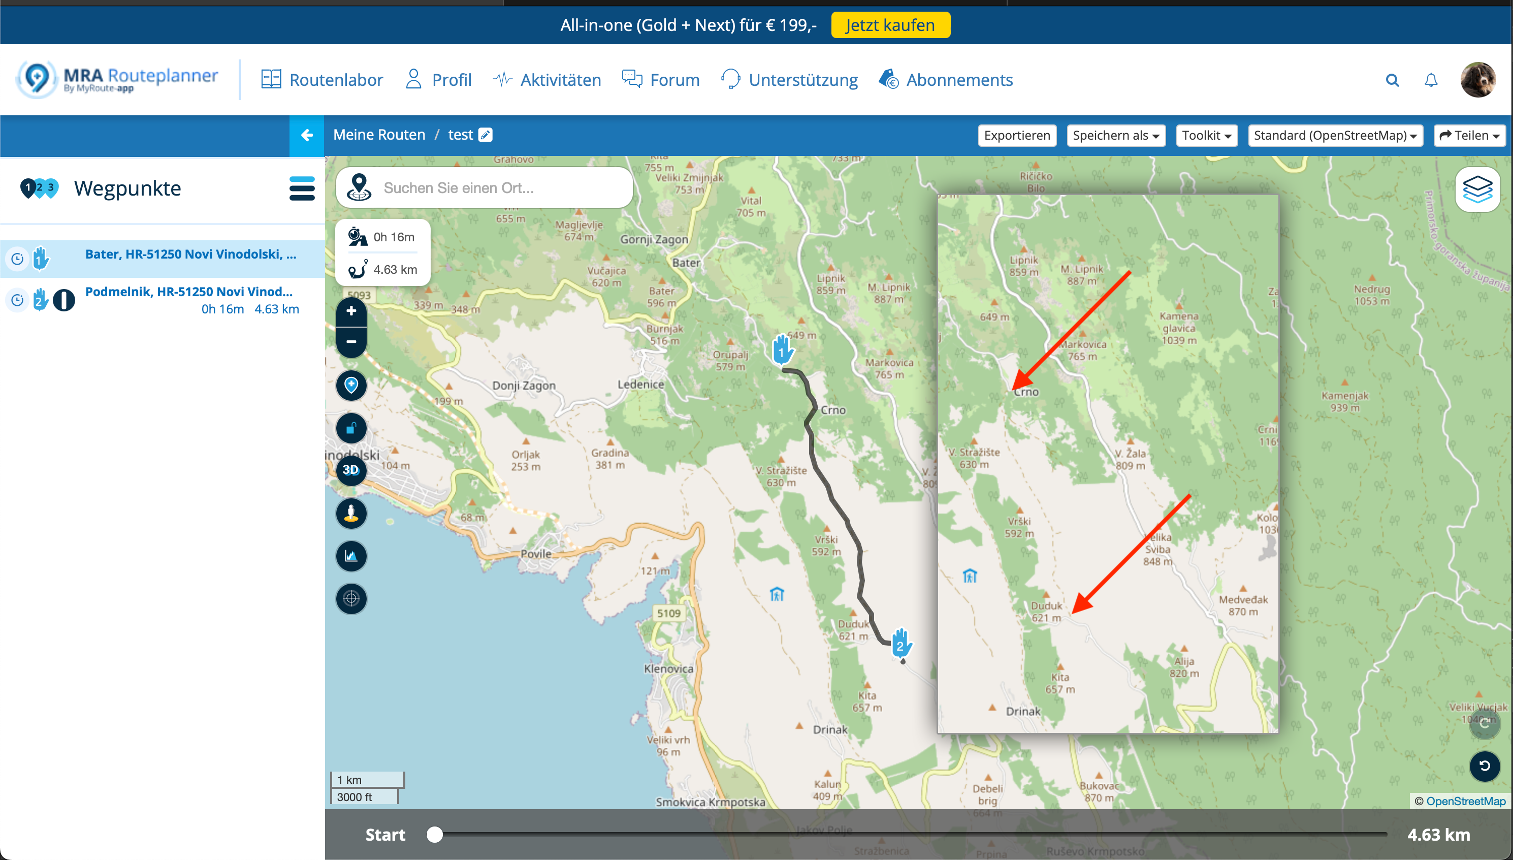Select the waypoint 2 hand icon in list

click(40, 300)
